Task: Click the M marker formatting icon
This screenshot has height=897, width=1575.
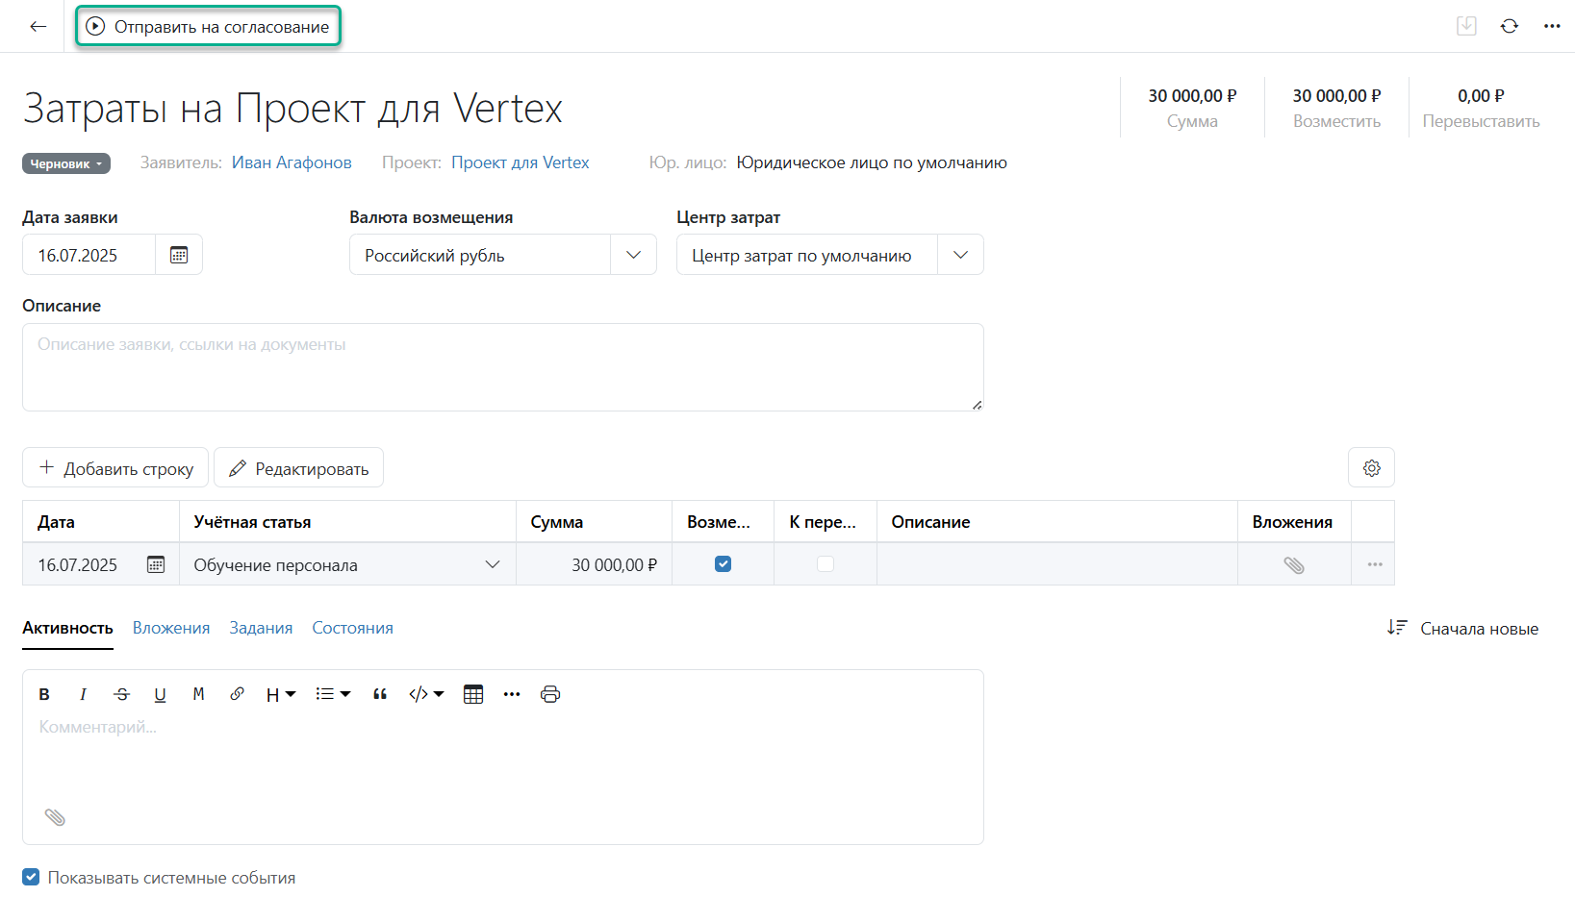Action: click(x=198, y=694)
